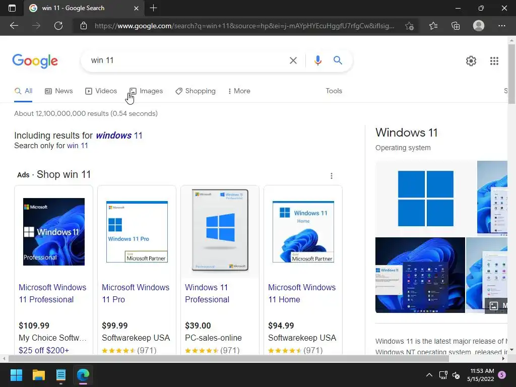The width and height of the screenshot is (516, 387).
Task: Open network status in system tray
Action: click(x=443, y=375)
